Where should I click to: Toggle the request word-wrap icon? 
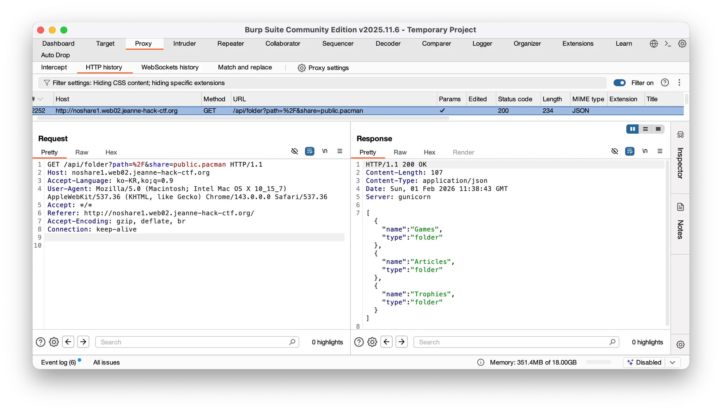(310, 151)
